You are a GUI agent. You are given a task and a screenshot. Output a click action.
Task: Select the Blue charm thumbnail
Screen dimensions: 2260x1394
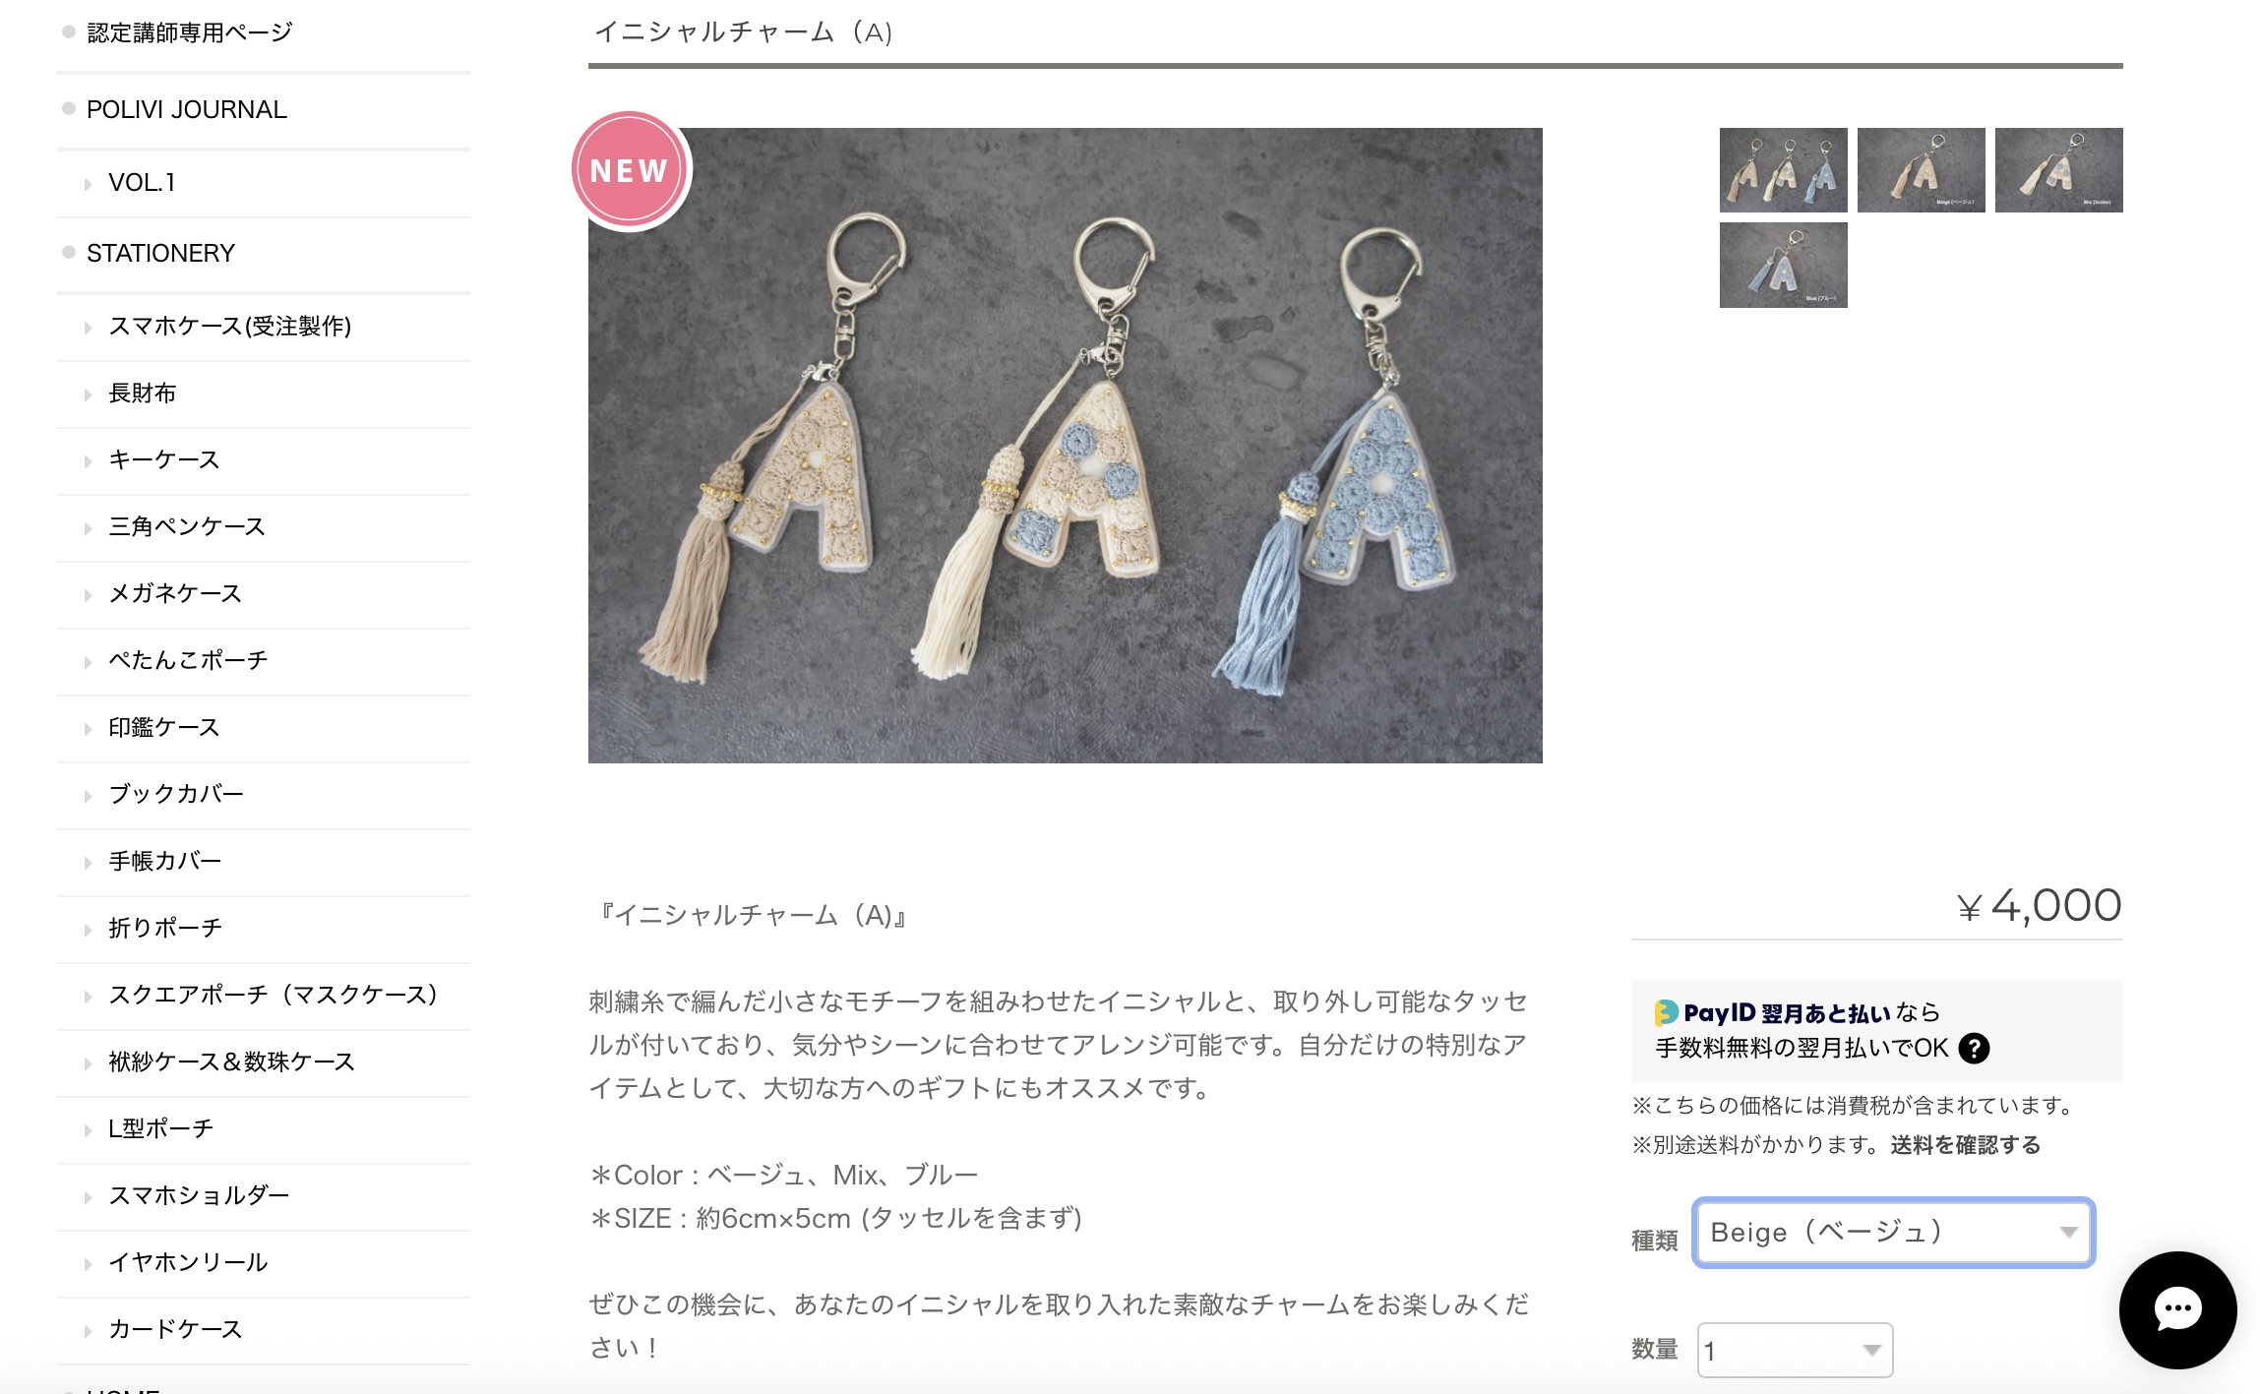click(x=1783, y=265)
